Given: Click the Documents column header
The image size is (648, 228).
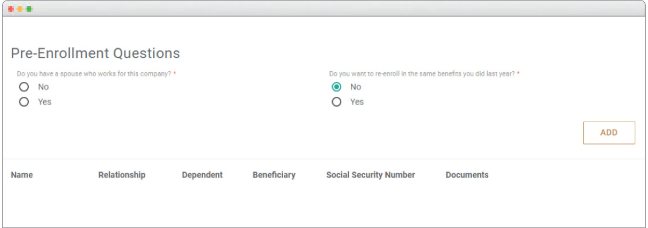Looking at the screenshot, I should click(467, 175).
